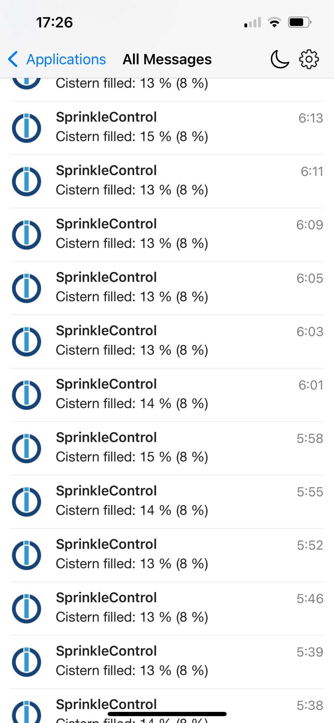Tap the moon do-not-disturb icon
The image size is (334, 723).
tap(280, 59)
